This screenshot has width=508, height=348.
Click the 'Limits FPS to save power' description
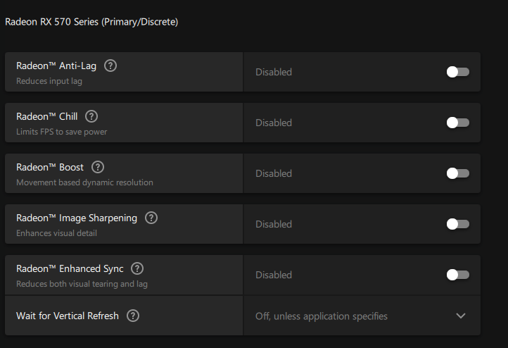click(62, 132)
